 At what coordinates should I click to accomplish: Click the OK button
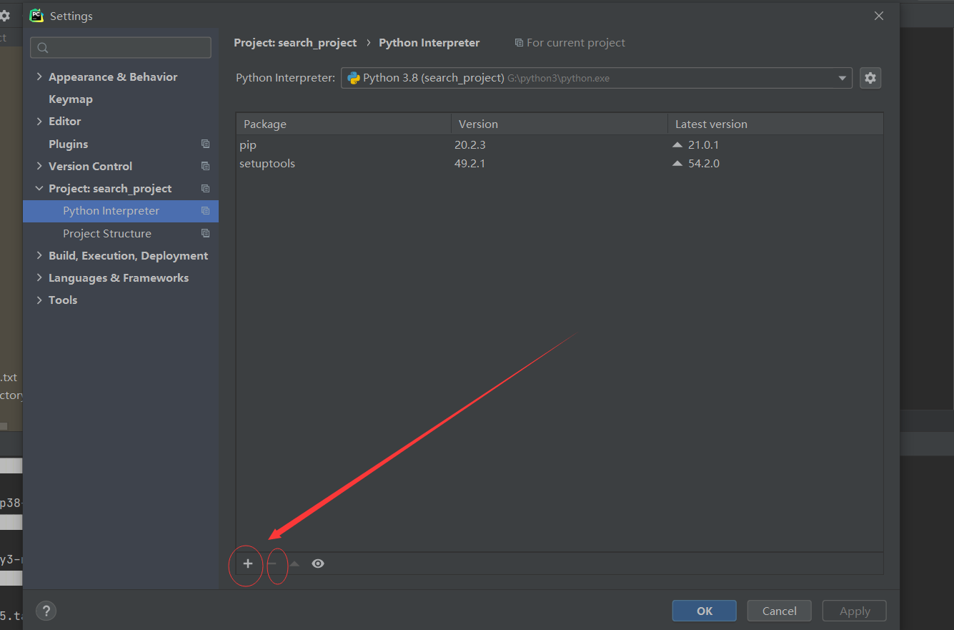[x=704, y=610]
